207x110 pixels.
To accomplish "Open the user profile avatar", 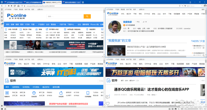I will pos(205,6).
